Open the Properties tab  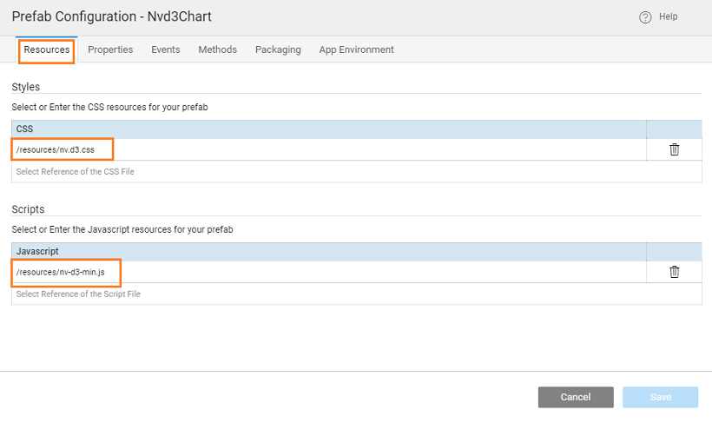(110, 50)
